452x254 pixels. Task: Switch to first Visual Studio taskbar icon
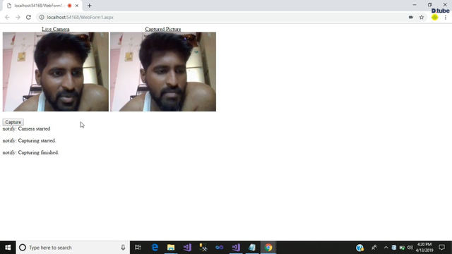[187, 248]
